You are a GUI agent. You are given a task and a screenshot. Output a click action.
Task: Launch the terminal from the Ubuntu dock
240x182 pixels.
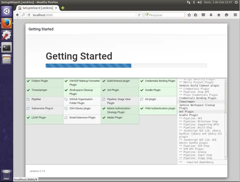pos(6,47)
